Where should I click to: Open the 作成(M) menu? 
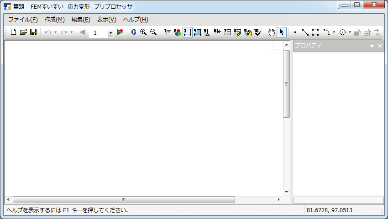(55, 20)
